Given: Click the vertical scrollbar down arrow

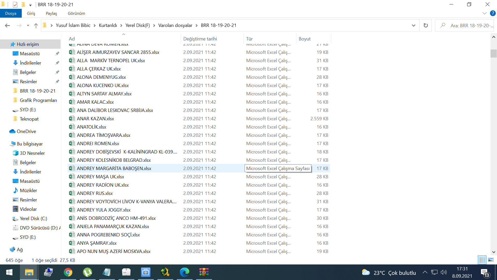Looking at the screenshot, I should pyautogui.click(x=494, y=252).
